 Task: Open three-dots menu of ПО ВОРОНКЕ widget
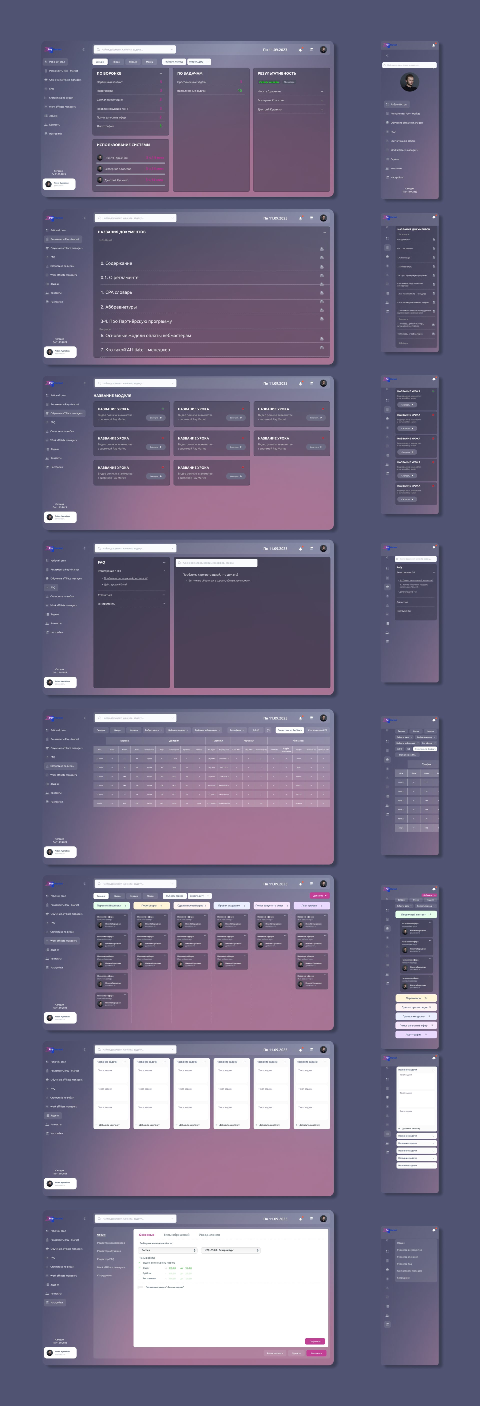click(160, 73)
